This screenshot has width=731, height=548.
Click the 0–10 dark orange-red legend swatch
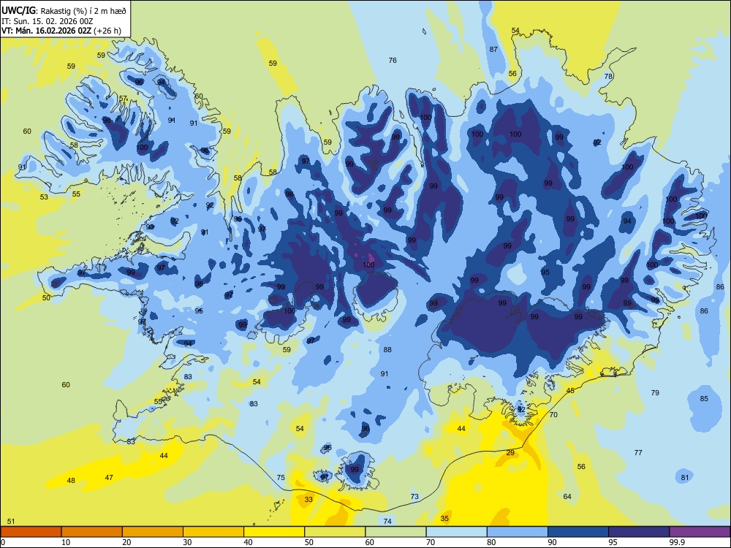pyautogui.click(x=31, y=532)
